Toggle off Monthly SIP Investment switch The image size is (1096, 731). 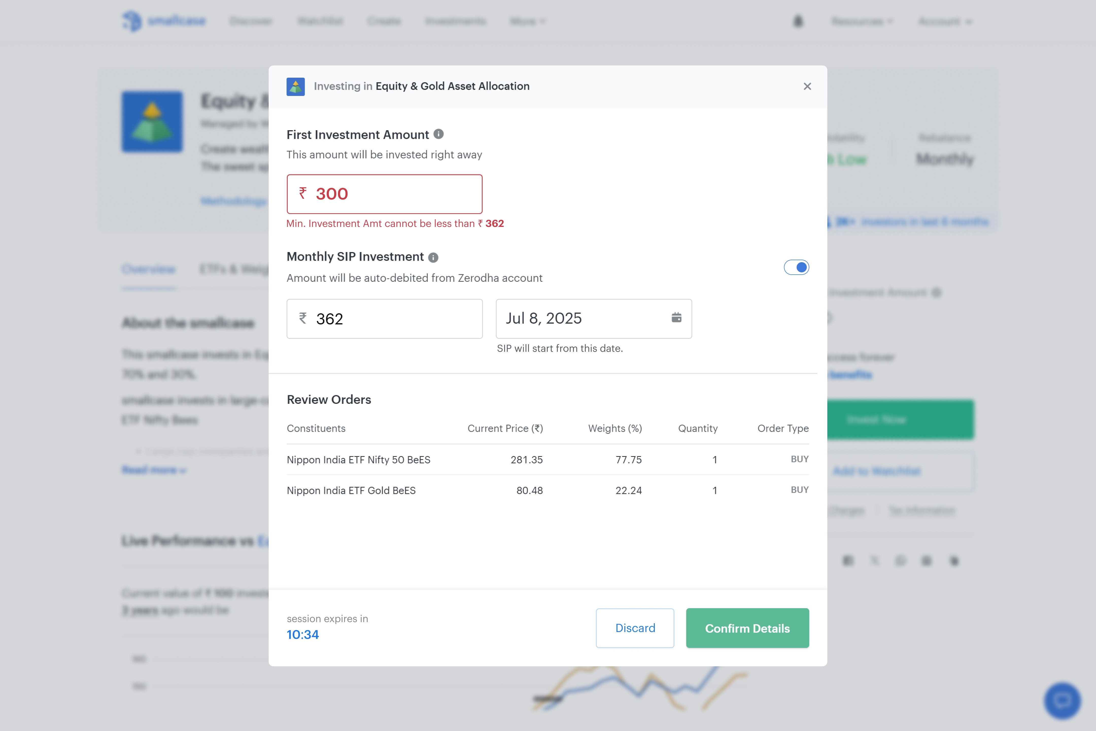point(796,267)
